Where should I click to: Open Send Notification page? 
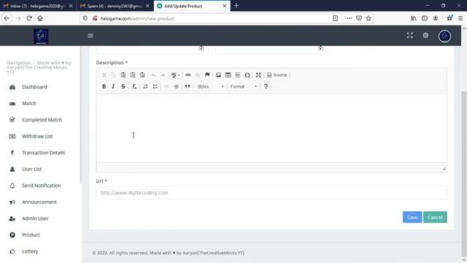(x=41, y=186)
